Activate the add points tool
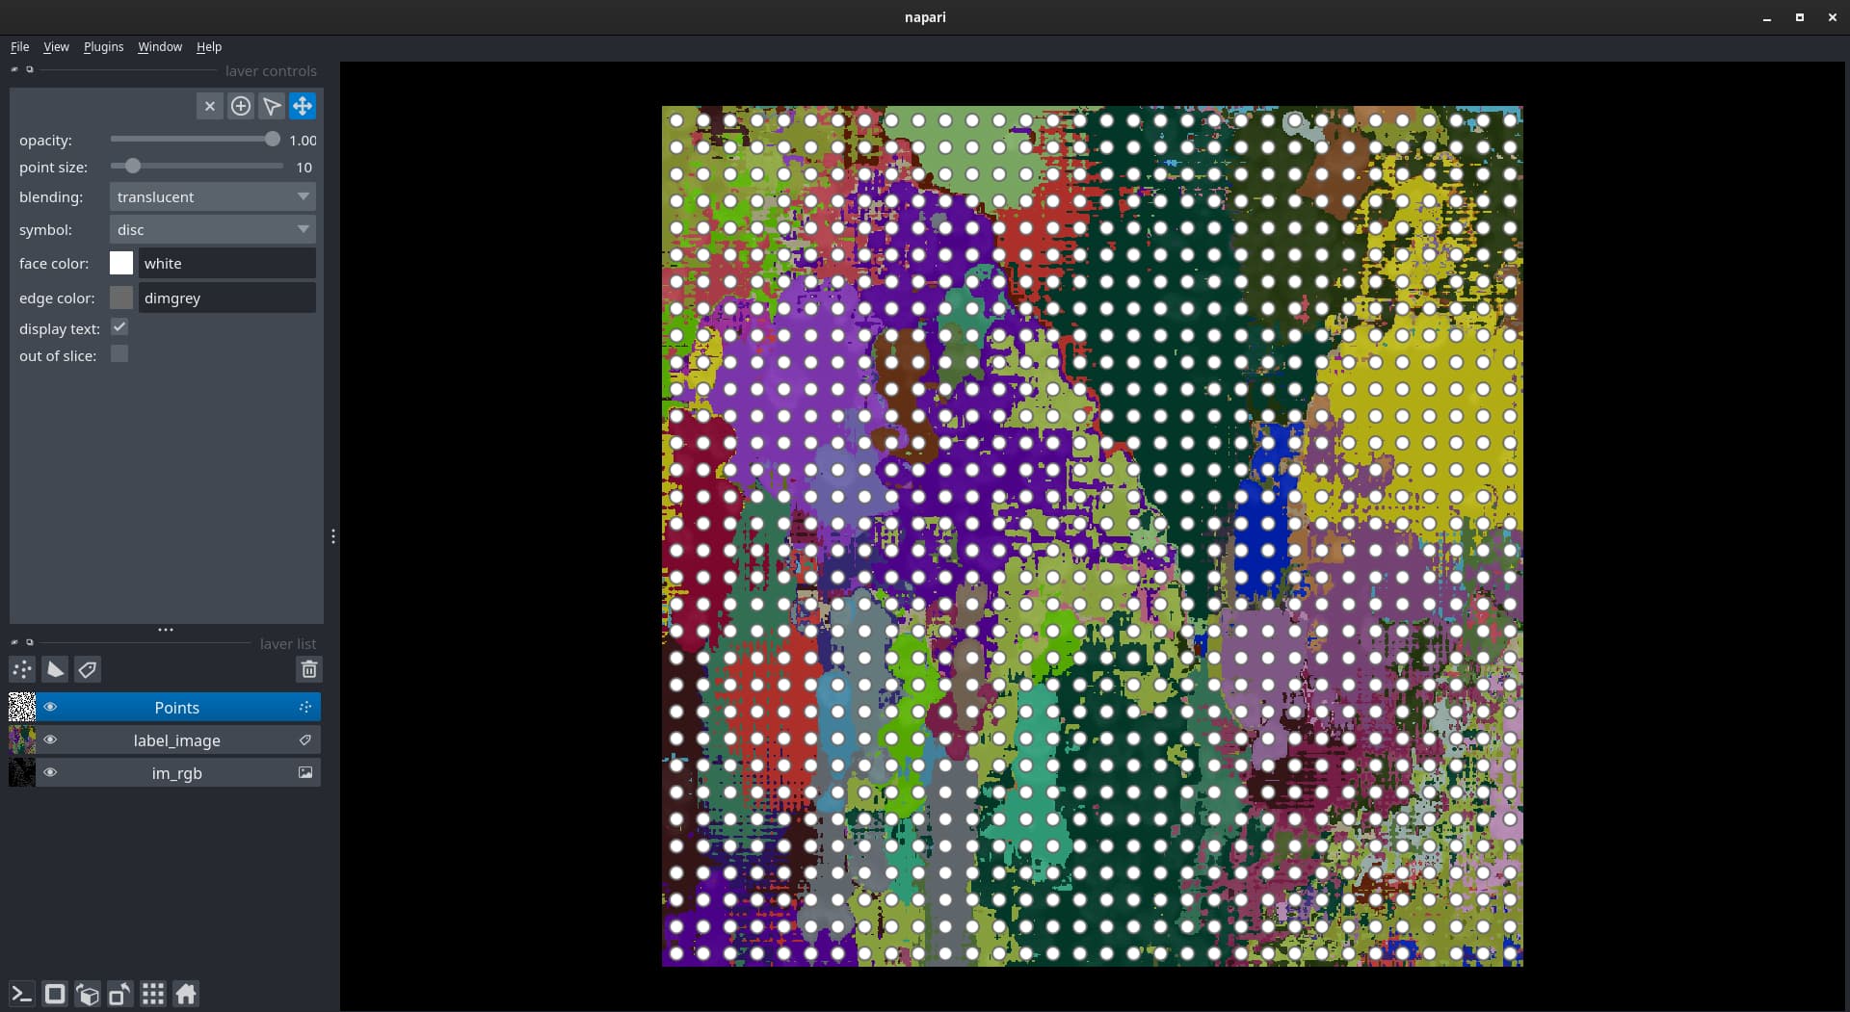This screenshot has width=1850, height=1012. 241,106
